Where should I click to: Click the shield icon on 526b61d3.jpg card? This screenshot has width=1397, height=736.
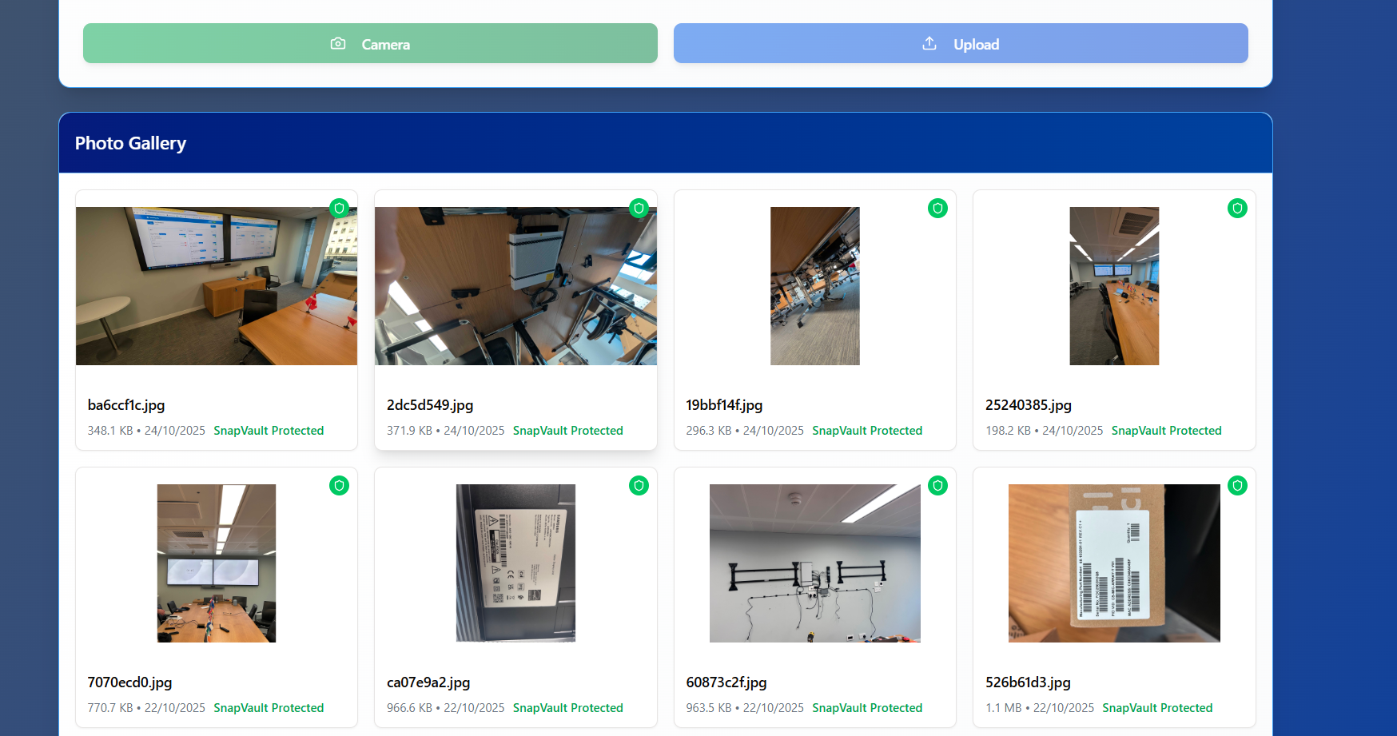[x=1237, y=486]
